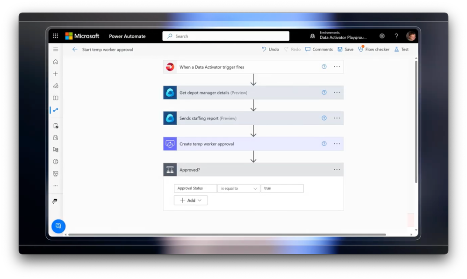Image resolution: width=467 pixels, height=279 pixels.
Task: Expand When a Data Activator trigger fires step
Action: 253,67
